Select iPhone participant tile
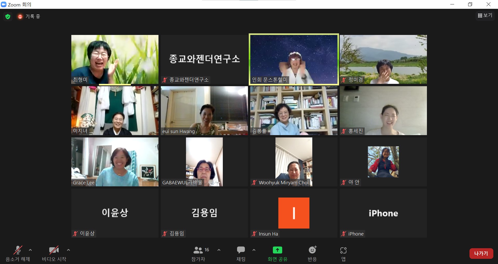This screenshot has width=498, height=264. pos(383,213)
